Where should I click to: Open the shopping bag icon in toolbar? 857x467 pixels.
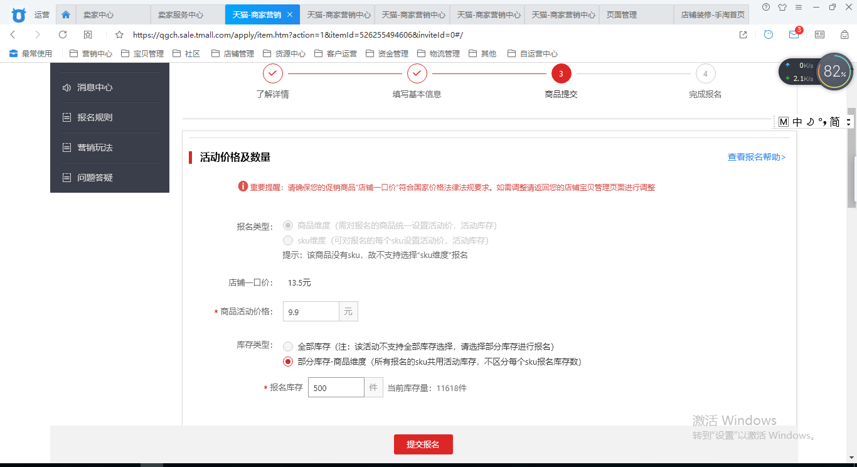[x=844, y=35]
